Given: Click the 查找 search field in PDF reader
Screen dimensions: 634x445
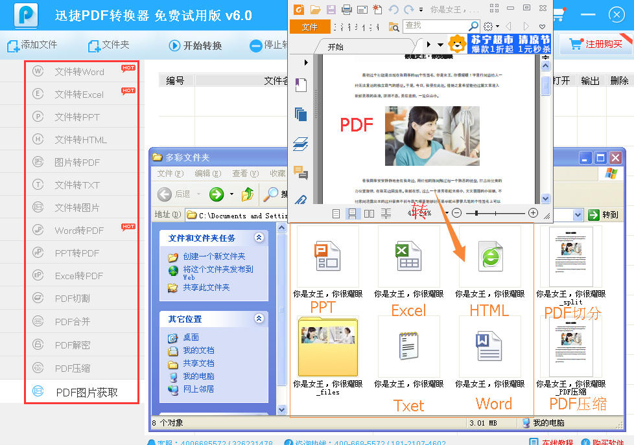Looking at the screenshot, I should click(x=436, y=27).
